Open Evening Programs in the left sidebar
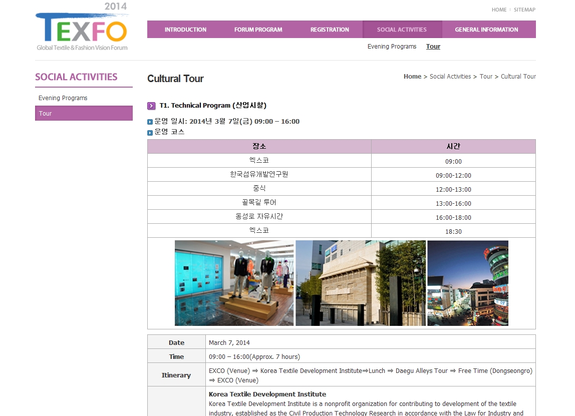 (63, 98)
